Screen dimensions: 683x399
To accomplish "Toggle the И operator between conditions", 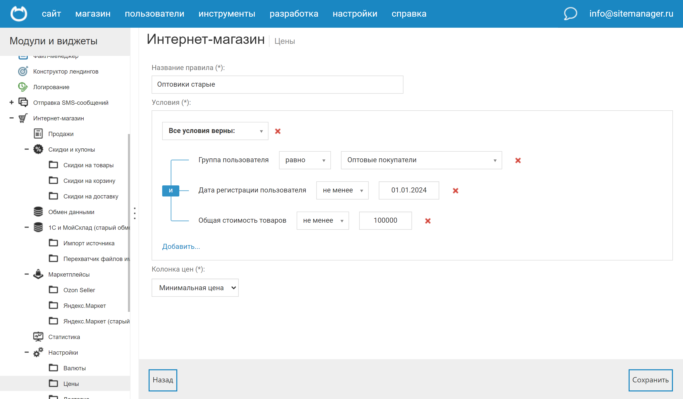I will click(170, 190).
